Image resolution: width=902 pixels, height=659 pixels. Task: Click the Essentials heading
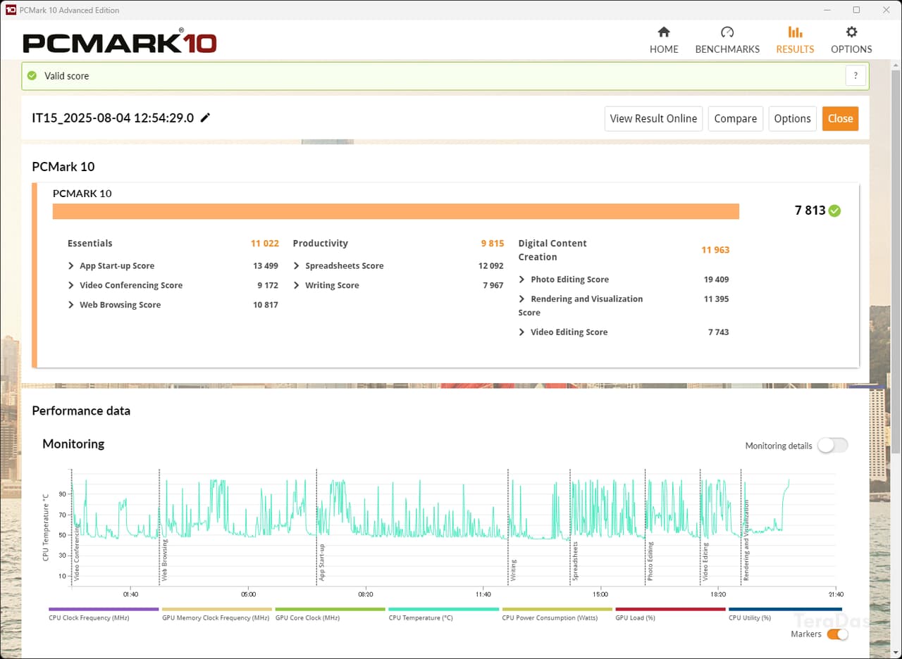click(x=89, y=243)
